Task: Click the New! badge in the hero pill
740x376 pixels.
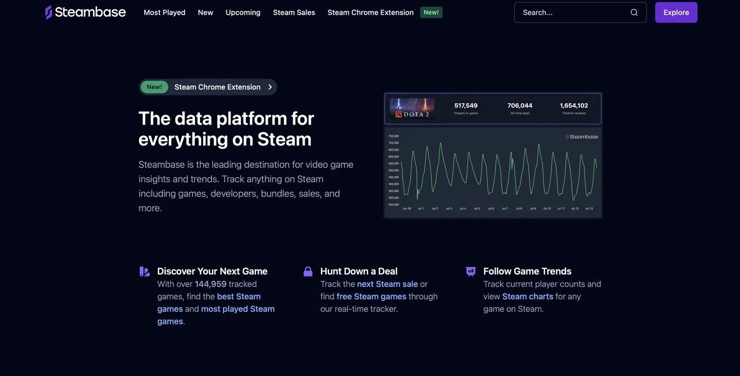Action: tap(154, 87)
